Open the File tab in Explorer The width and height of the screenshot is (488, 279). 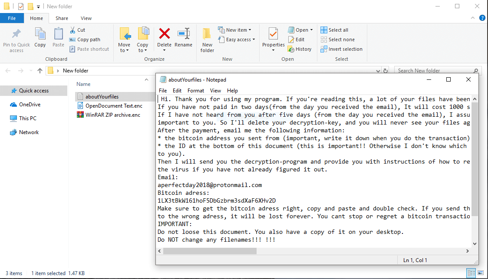[x=12, y=18]
